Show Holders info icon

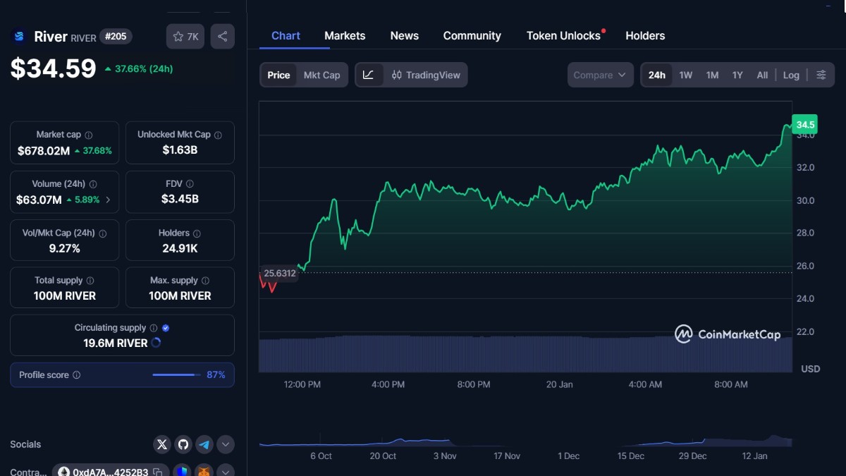197,233
